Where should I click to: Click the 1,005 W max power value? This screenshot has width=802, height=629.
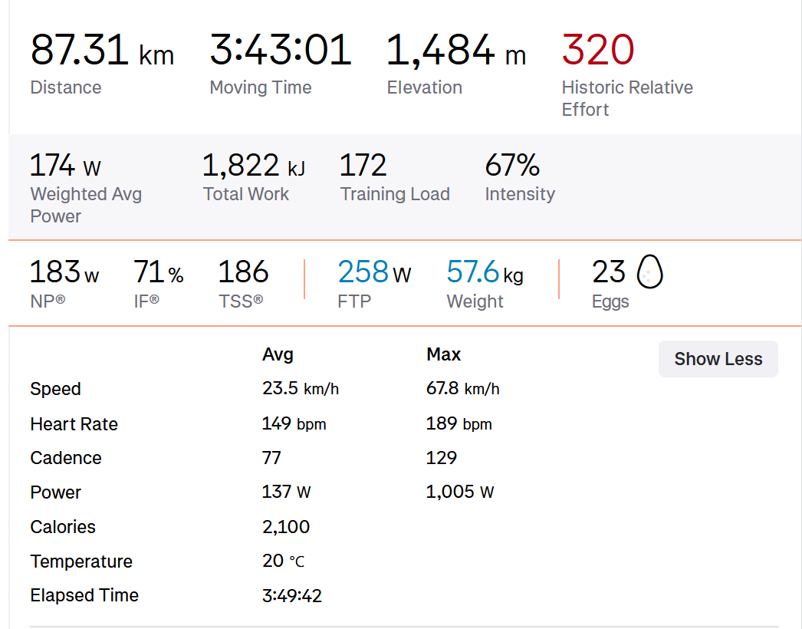(460, 492)
